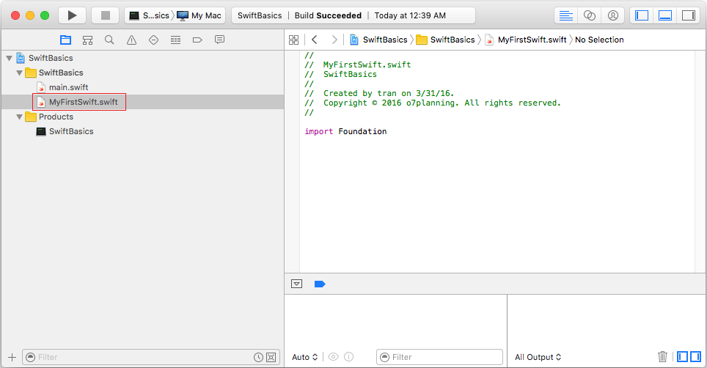
Task: Run the project with the Play button
Action: (x=72, y=15)
